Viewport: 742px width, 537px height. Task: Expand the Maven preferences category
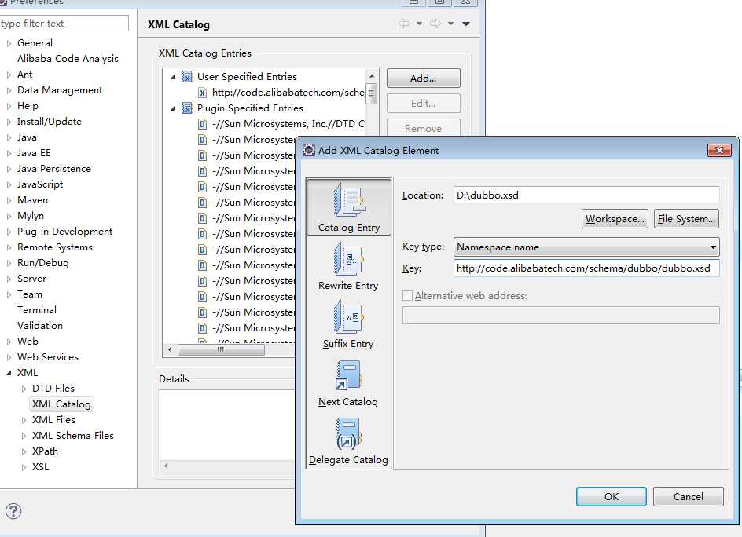9,200
